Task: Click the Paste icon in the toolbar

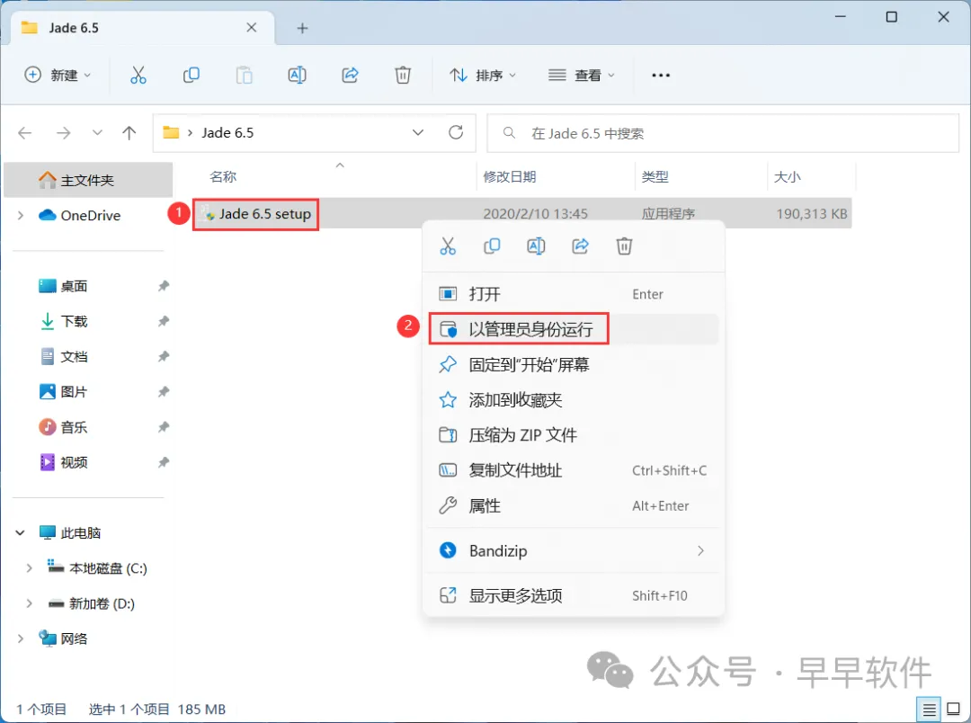Action: pyautogui.click(x=244, y=75)
